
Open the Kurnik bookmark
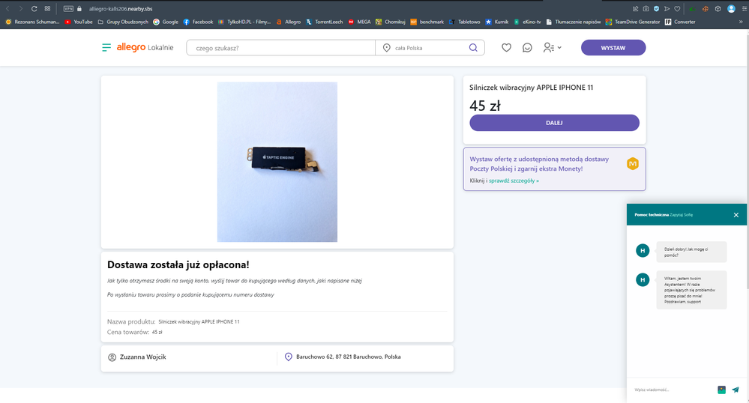(x=497, y=22)
